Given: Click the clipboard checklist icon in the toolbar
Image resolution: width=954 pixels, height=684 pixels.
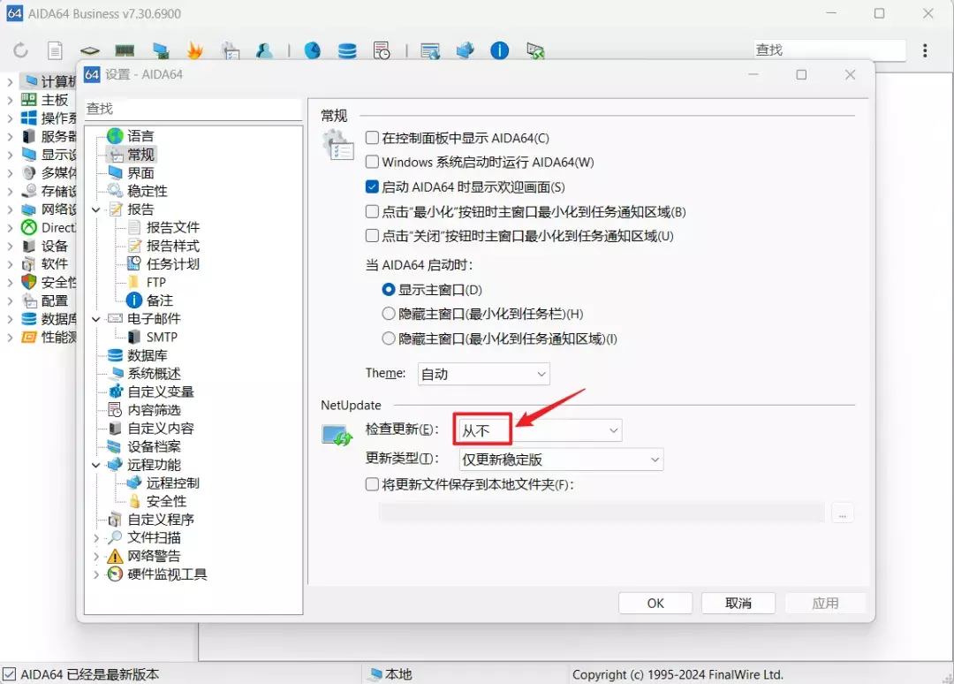Looking at the screenshot, I should click(x=231, y=49).
